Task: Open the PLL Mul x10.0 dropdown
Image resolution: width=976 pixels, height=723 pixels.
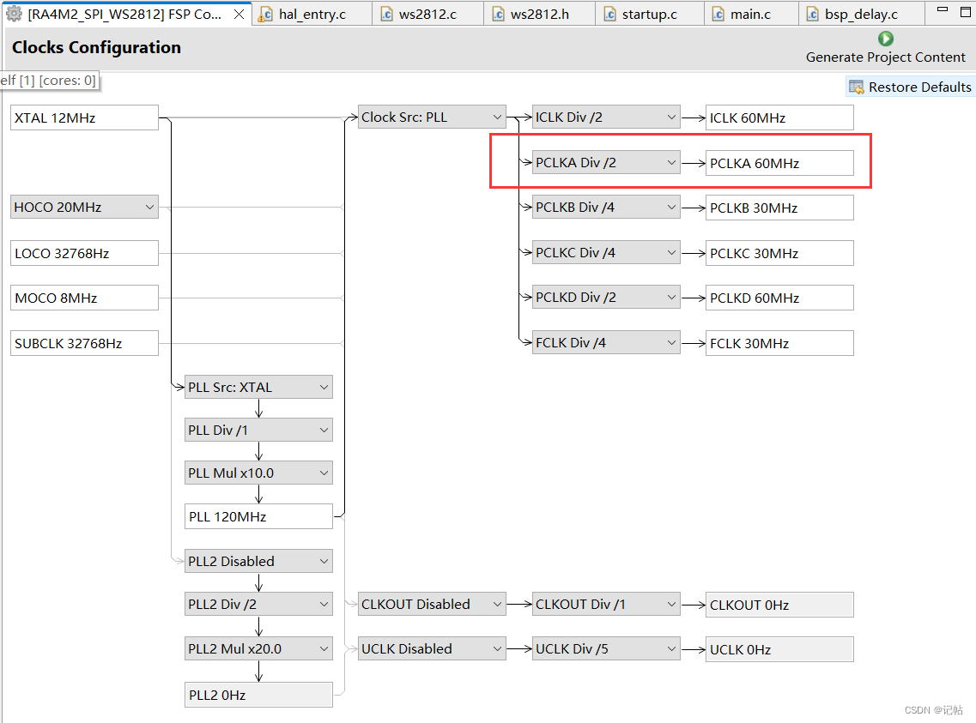Action: click(x=258, y=473)
